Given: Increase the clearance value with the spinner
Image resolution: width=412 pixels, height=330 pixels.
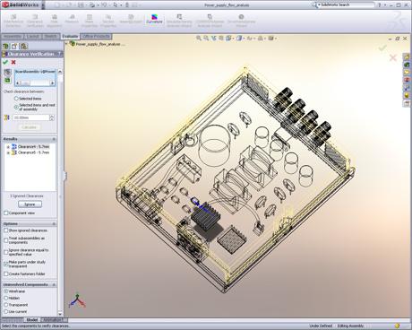Looking at the screenshot, I should (52, 116).
